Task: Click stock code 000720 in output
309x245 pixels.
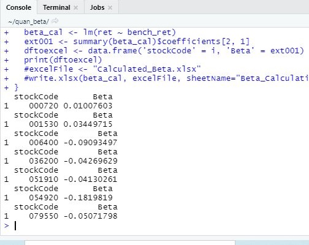Action: [44, 106]
